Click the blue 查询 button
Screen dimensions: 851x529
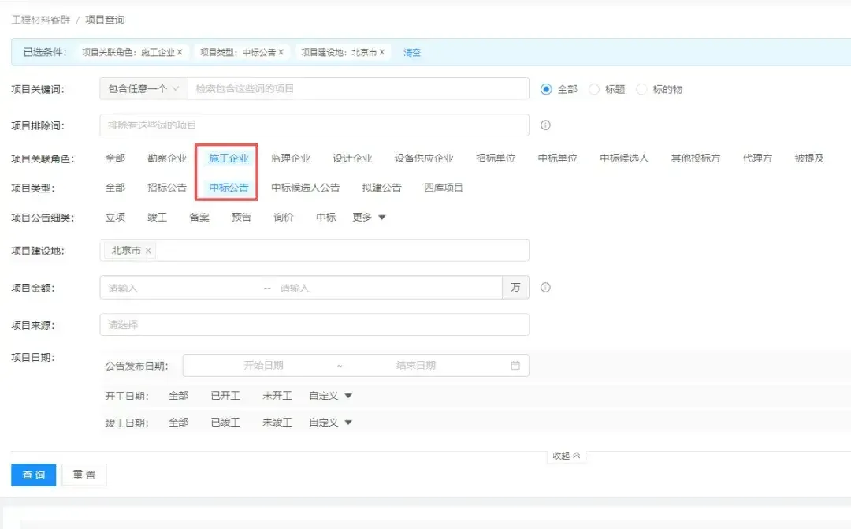(34, 475)
